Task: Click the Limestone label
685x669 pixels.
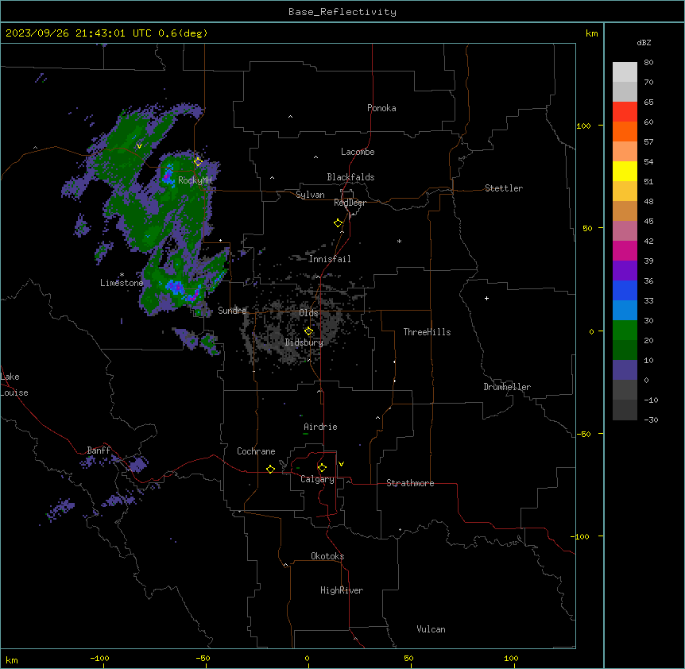Action: pos(122,283)
